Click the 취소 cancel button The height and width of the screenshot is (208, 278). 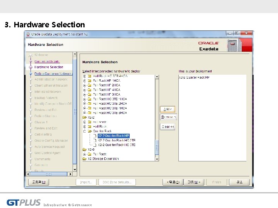pos(239,182)
